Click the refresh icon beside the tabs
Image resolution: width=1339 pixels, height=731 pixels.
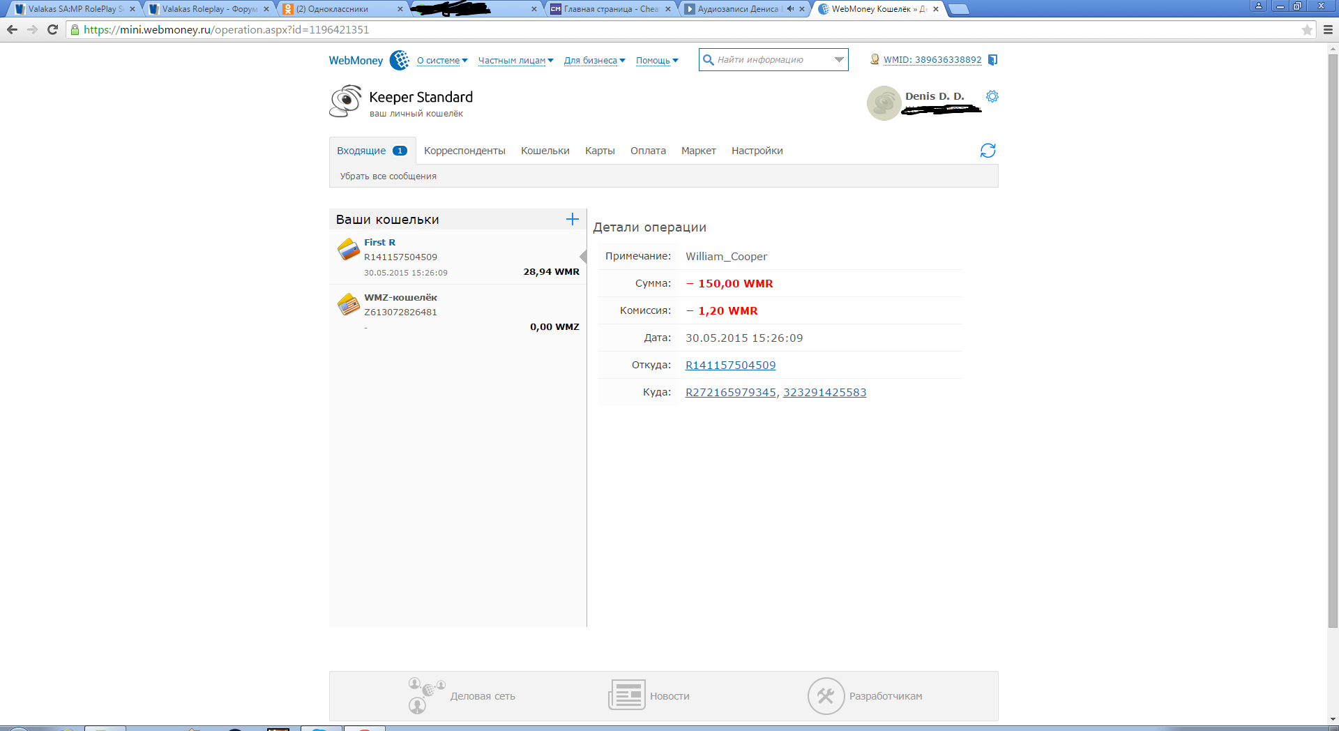(988, 151)
